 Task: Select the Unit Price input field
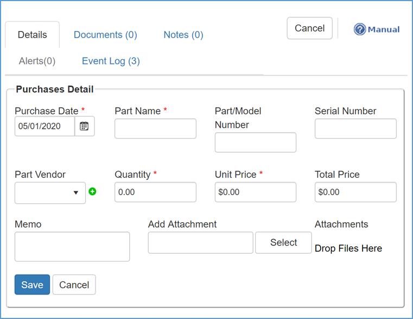tap(255, 192)
